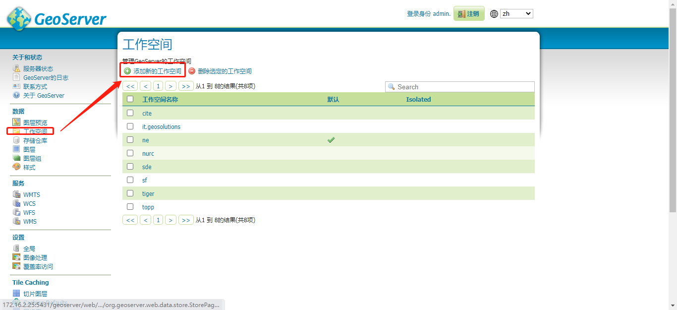This screenshot has width=677, height=310.
Task: Click the WMTS service icon
Action: click(x=16, y=194)
